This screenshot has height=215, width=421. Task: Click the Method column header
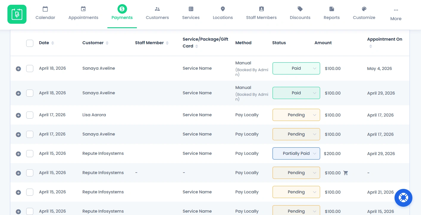243,43
